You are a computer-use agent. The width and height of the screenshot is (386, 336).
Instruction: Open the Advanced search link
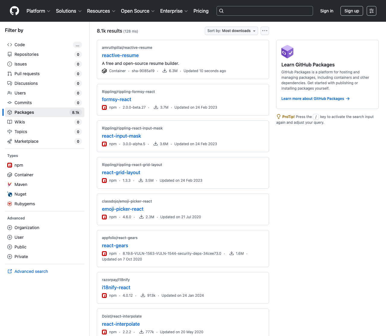pyautogui.click(x=31, y=271)
